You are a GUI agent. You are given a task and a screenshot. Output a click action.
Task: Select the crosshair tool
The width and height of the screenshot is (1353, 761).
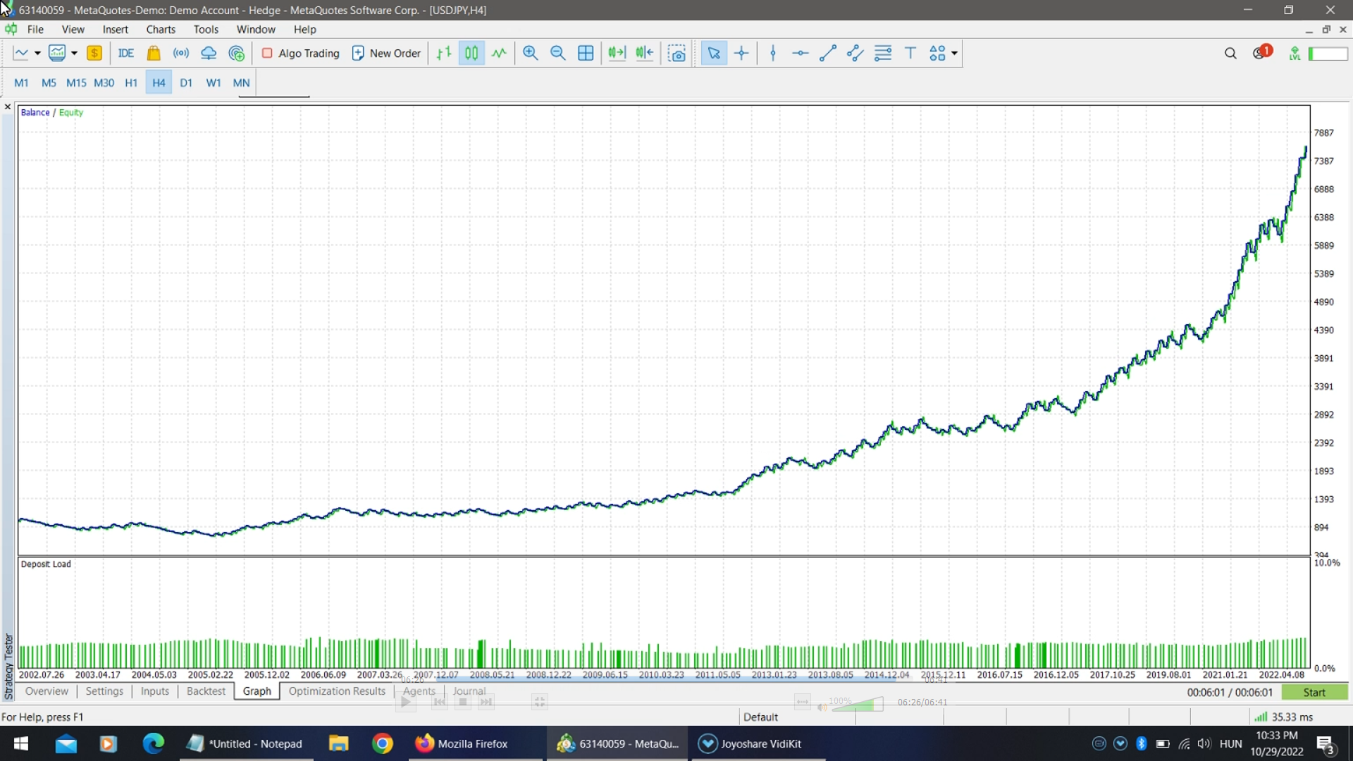(741, 53)
